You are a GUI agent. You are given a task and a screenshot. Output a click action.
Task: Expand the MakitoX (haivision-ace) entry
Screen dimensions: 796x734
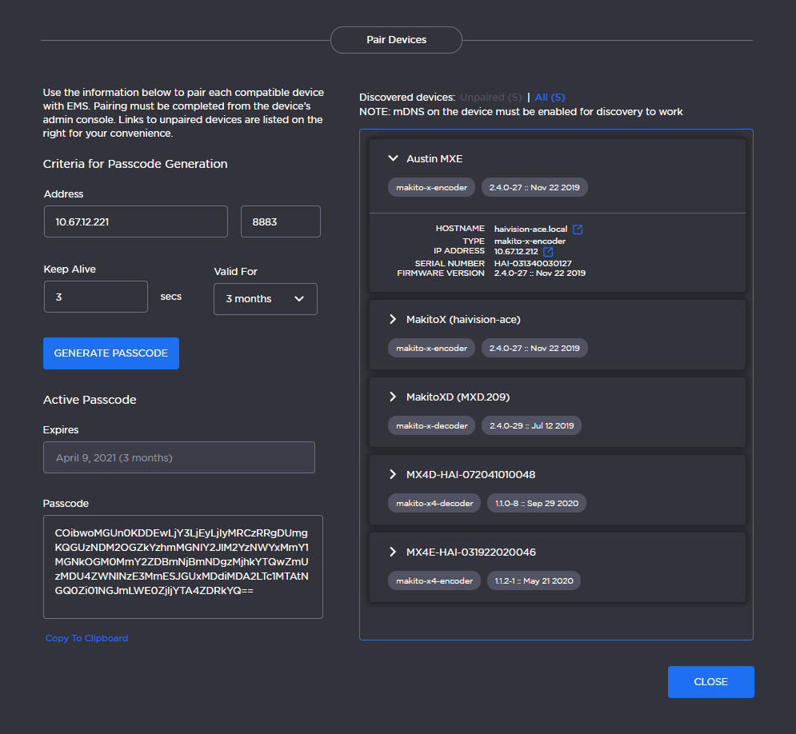tap(393, 319)
